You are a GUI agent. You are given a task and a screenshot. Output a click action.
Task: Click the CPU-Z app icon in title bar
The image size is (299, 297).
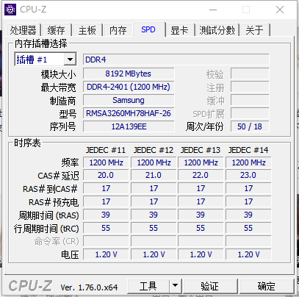(x=10, y=10)
